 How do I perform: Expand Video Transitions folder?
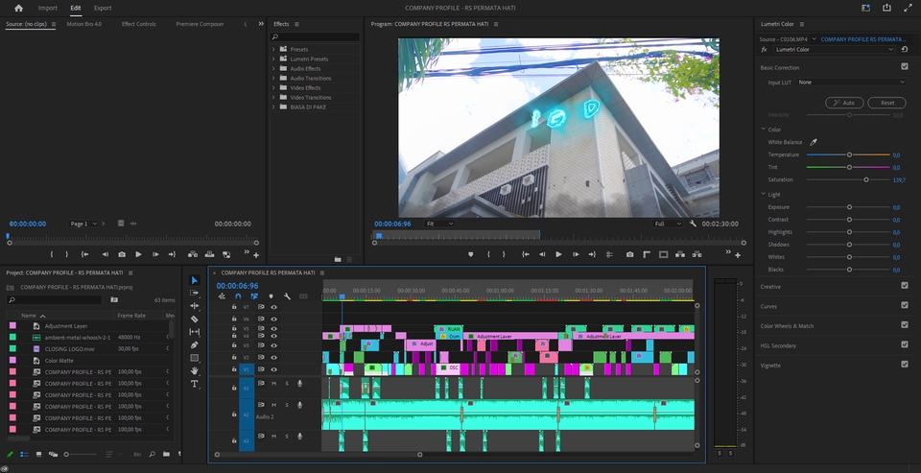[x=273, y=98]
